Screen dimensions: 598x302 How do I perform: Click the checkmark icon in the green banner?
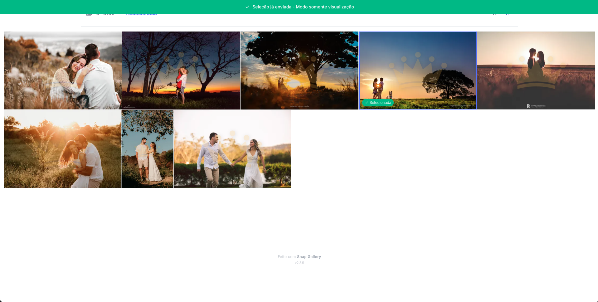(x=247, y=7)
